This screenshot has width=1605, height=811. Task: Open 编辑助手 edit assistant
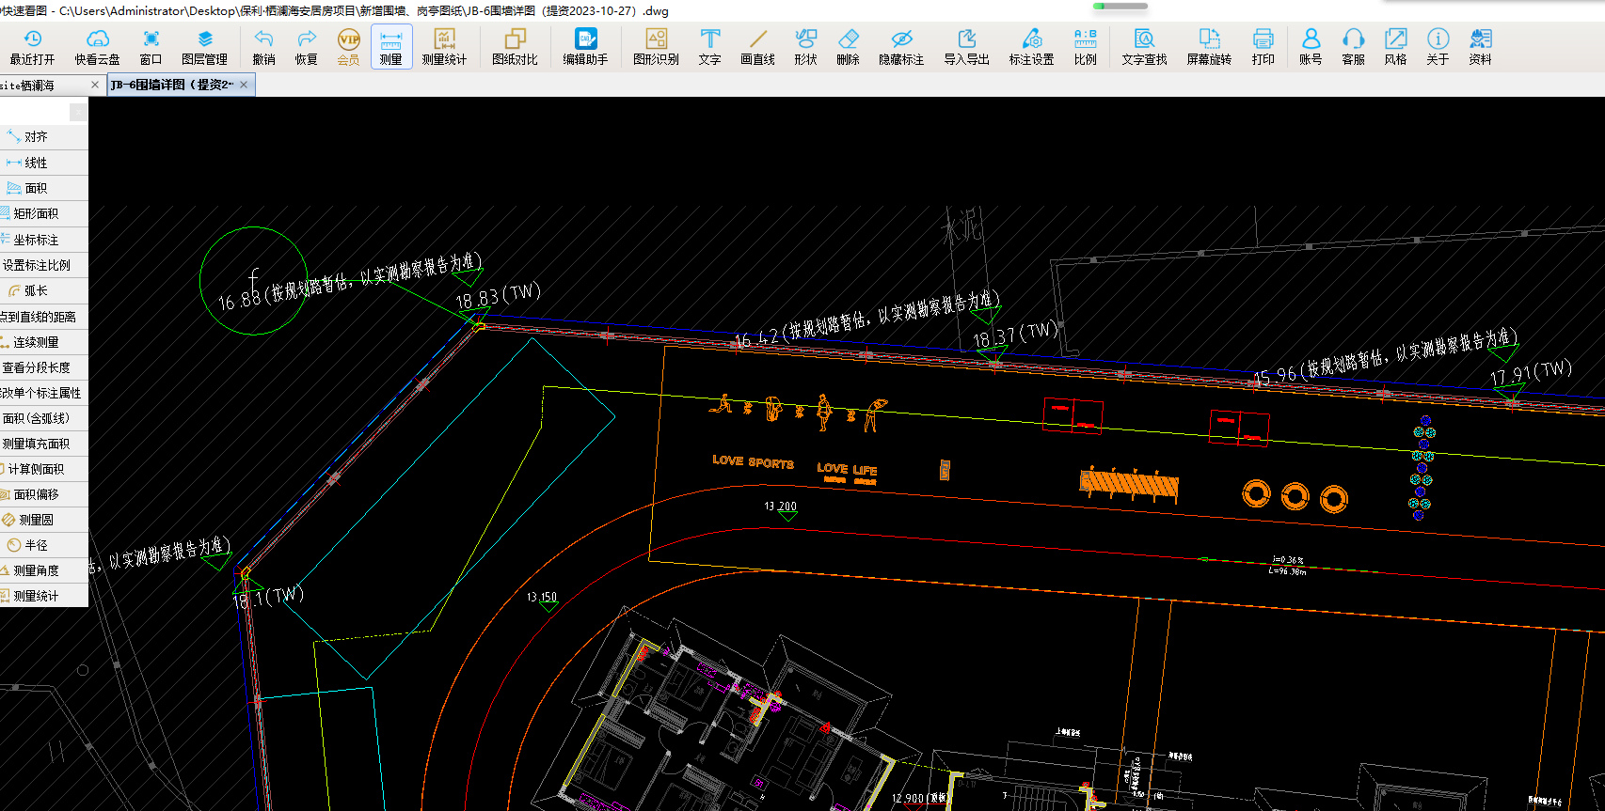pos(585,47)
